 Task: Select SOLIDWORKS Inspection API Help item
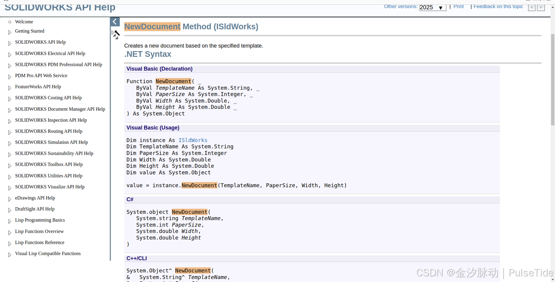coord(51,120)
